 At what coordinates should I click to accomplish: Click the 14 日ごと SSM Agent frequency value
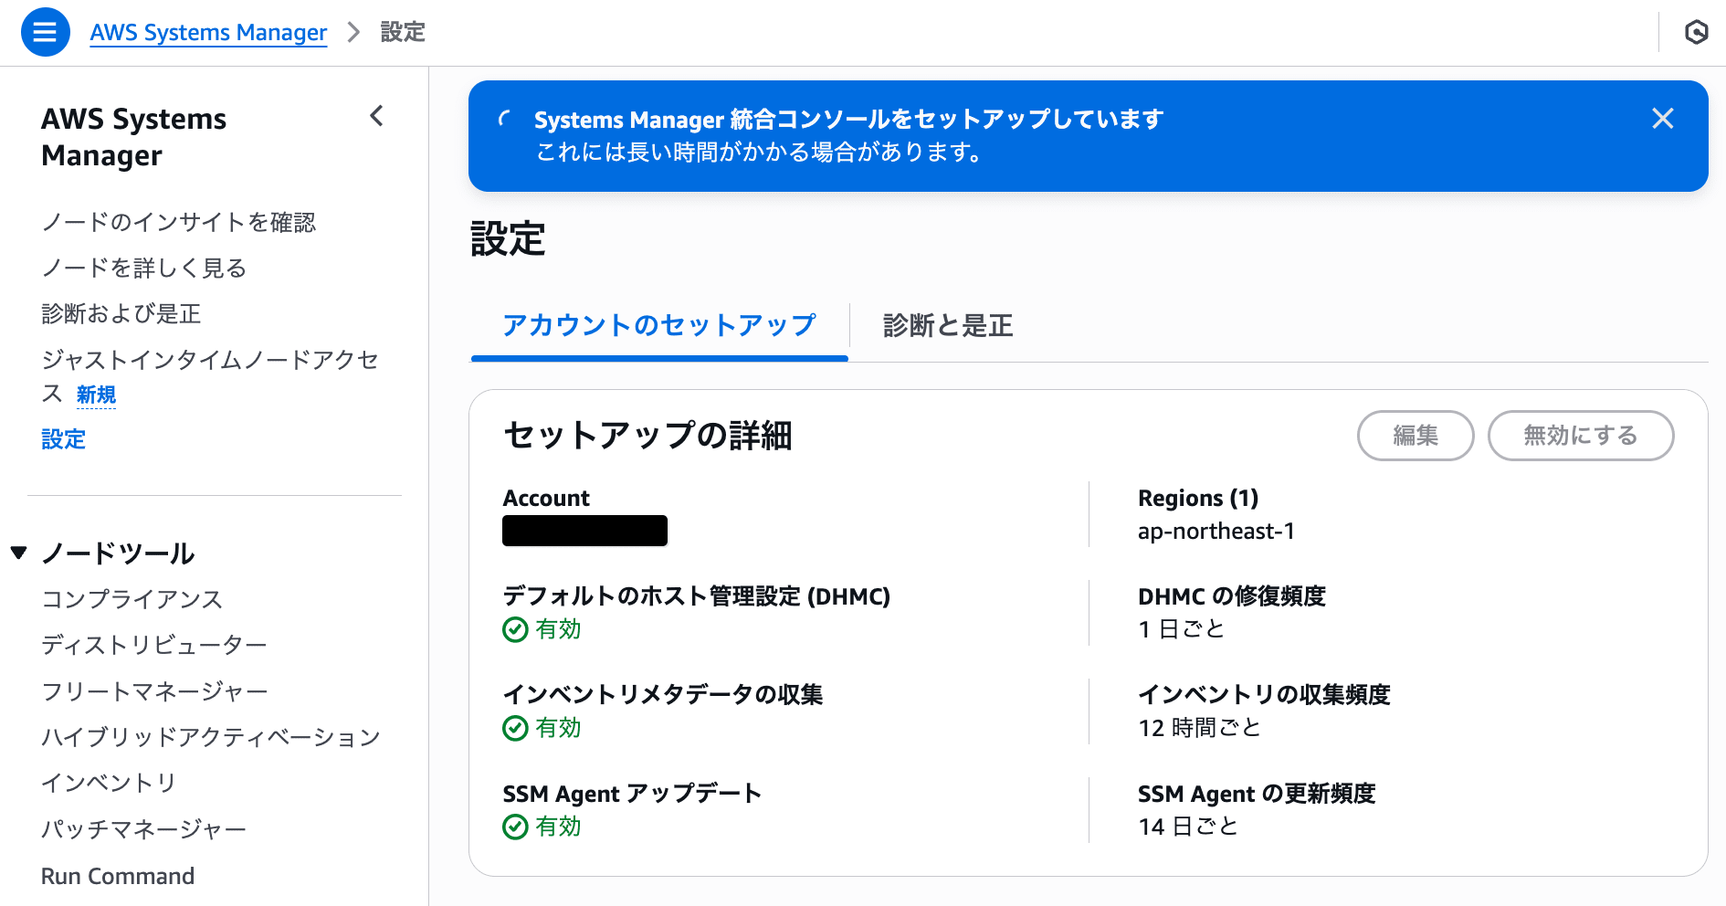click(1188, 827)
